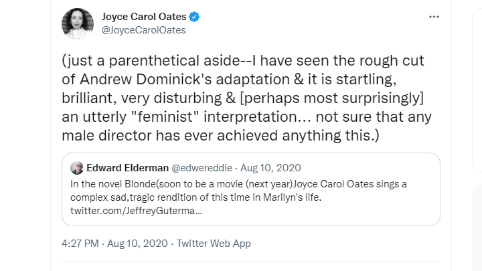482x271 pixels.
Task: Open the @JoyceCarolOates handle link
Action: click(143, 30)
